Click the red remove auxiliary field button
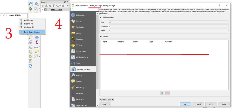This screenshot has width=232, height=108. 168,93
